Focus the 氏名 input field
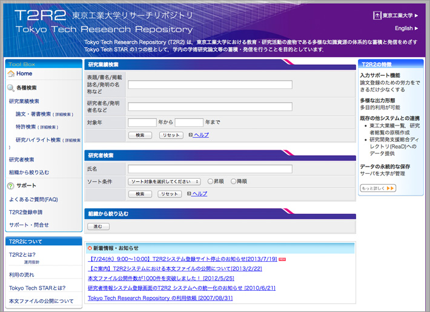This screenshot has width=430, height=312. (x=210, y=169)
